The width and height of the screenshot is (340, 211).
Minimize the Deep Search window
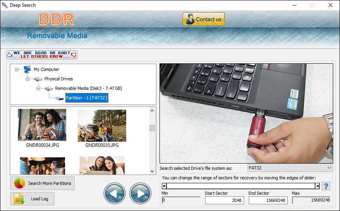click(294, 5)
